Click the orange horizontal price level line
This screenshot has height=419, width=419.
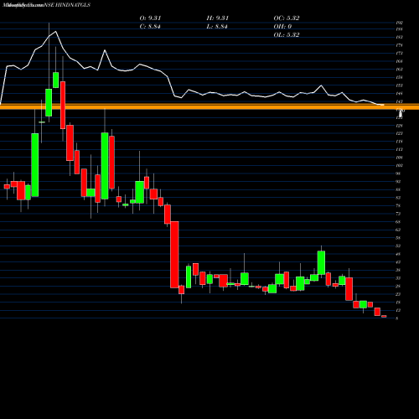coord(209,106)
